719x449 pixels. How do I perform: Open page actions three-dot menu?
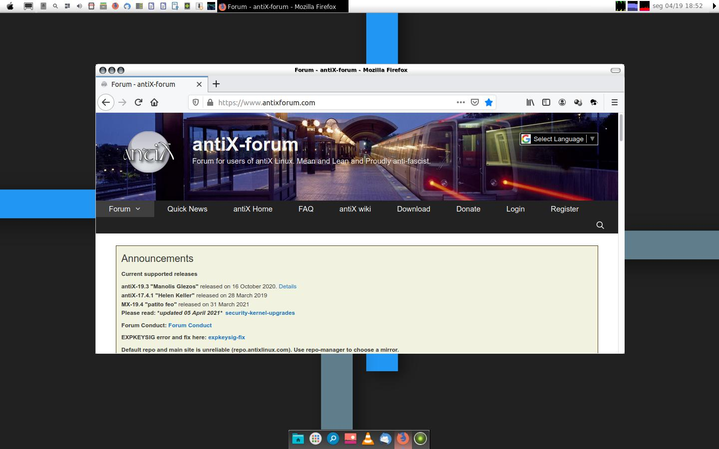click(460, 102)
